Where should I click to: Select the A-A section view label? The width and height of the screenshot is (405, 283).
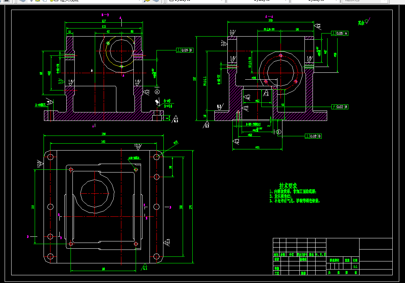269,17
